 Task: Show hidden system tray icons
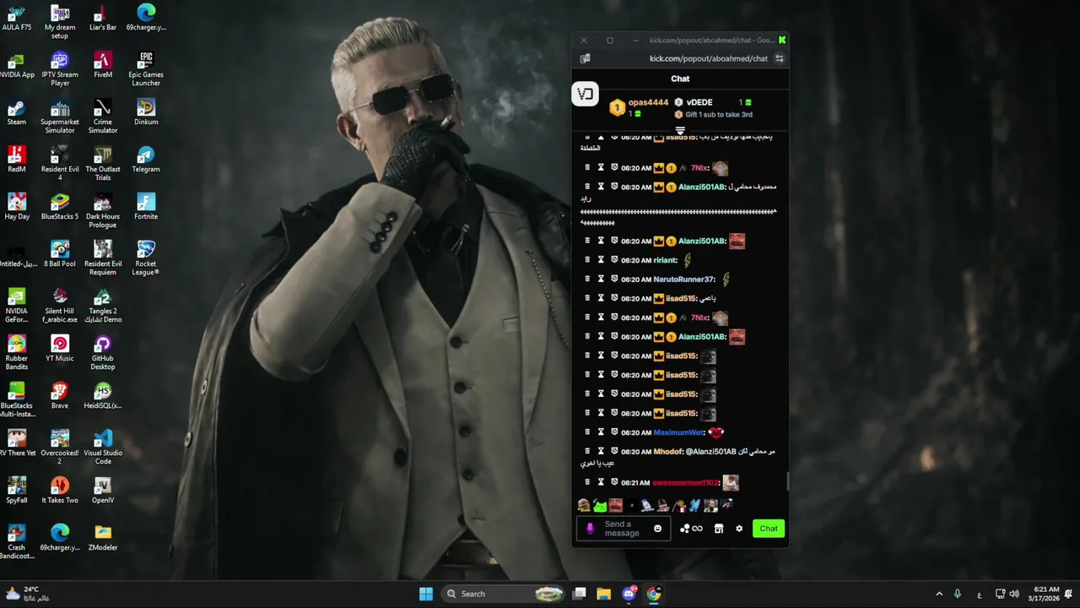[x=939, y=594]
